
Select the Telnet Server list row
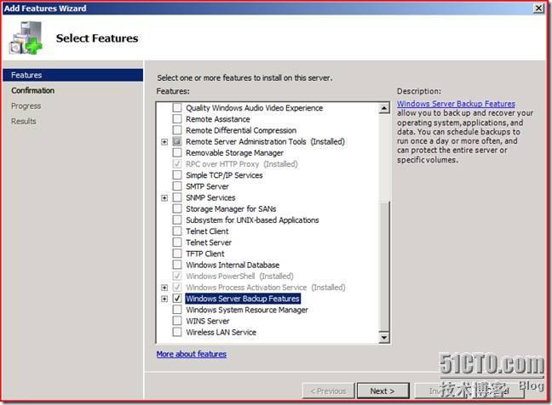(209, 242)
